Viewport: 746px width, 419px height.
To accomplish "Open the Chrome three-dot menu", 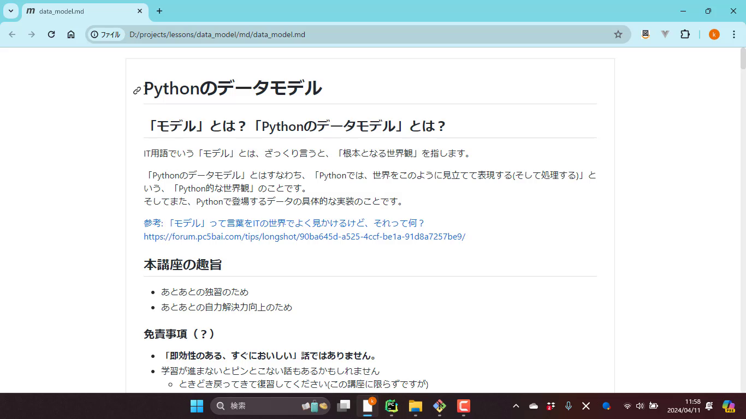I will [x=734, y=34].
